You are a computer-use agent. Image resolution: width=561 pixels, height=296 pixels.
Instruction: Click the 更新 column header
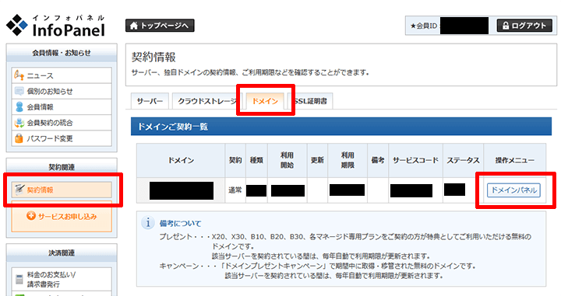[317, 161]
